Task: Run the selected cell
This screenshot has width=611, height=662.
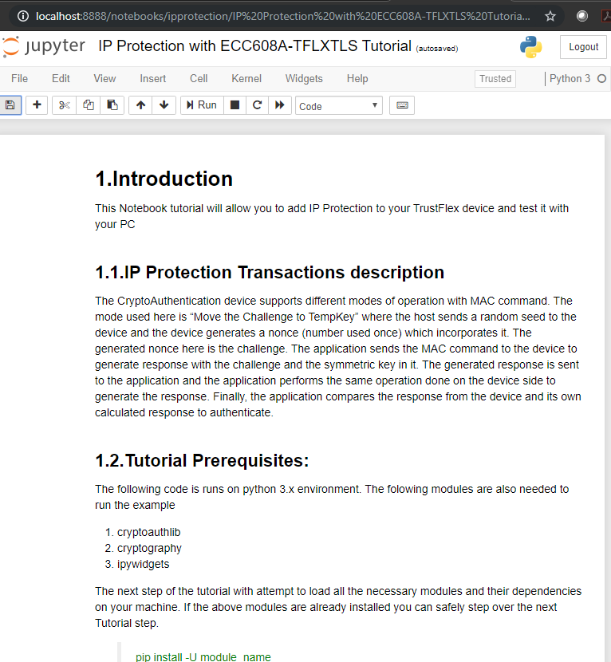Action: tap(202, 105)
